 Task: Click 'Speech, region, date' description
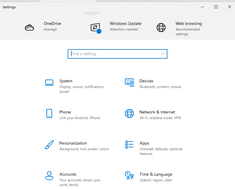tap(156, 180)
